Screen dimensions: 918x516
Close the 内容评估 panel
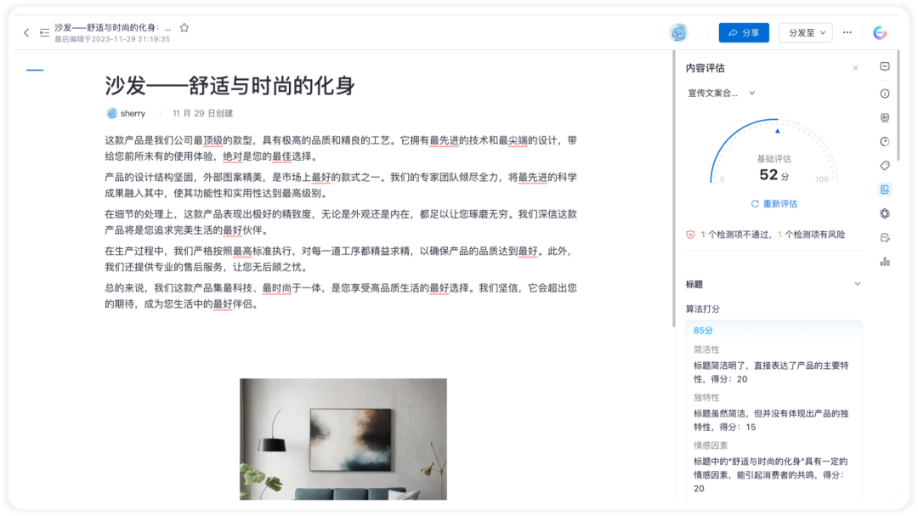[x=855, y=68]
